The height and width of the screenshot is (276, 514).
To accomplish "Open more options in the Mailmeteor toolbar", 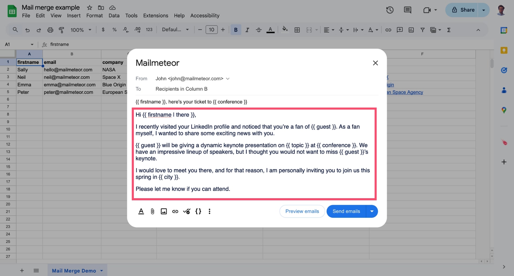I will 209,211.
